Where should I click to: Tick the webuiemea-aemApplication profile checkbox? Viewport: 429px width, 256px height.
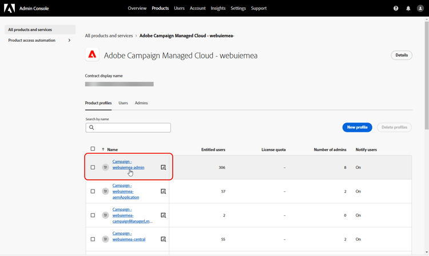pos(93,191)
